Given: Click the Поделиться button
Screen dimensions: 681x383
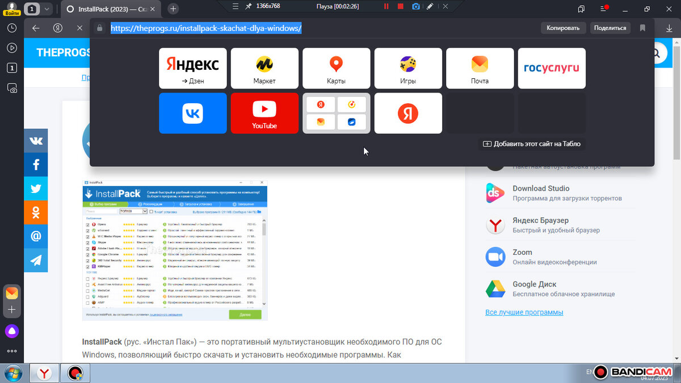Looking at the screenshot, I should [610, 28].
